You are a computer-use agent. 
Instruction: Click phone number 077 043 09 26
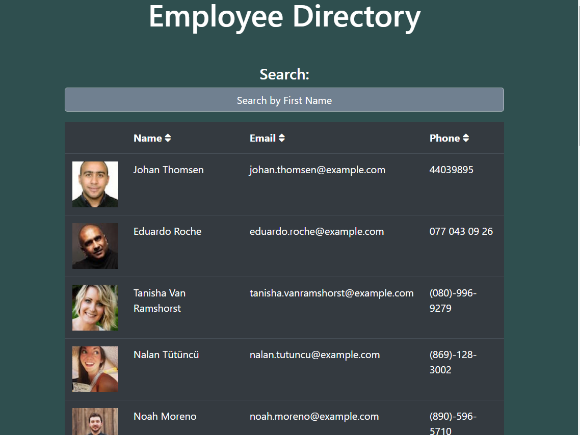[x=461, y=231]
